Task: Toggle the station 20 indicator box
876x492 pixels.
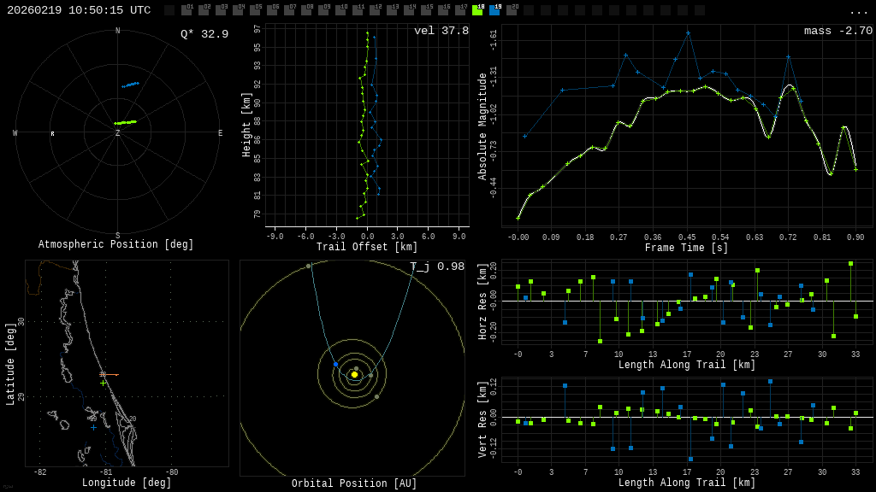Action: click(x=512, y=10)
